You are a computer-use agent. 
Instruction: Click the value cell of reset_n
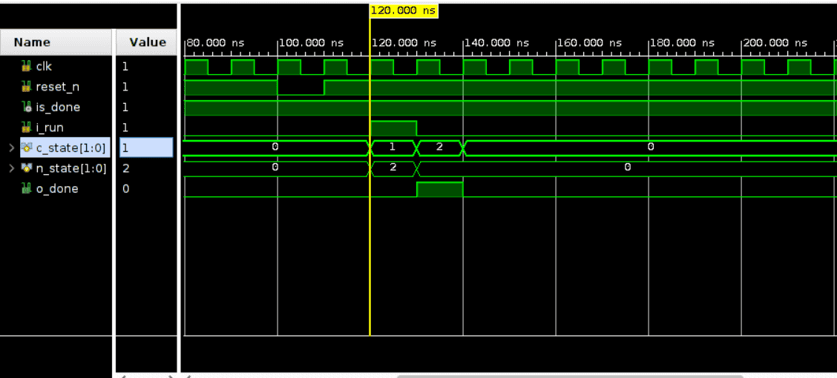(x=147, y=87)
